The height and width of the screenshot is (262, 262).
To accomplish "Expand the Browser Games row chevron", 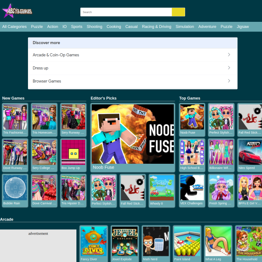I will (x=229, y=81).
